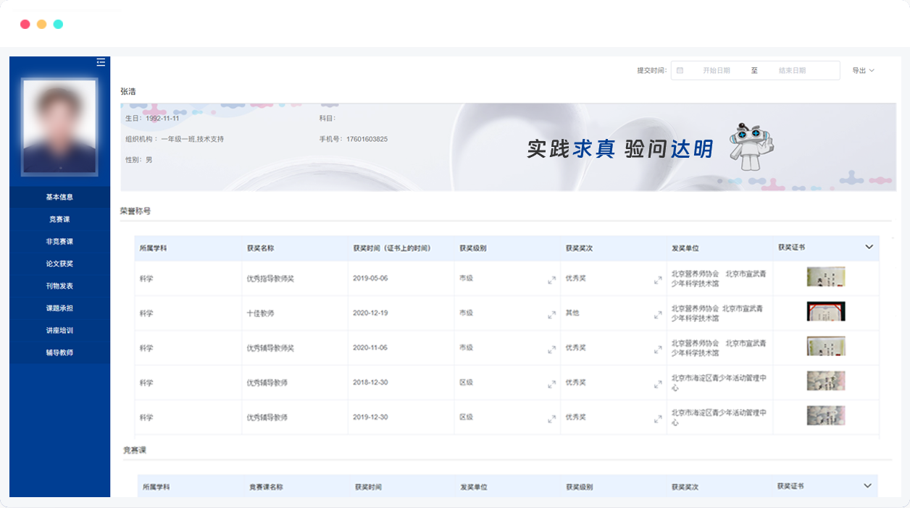
Task: Expand 区级 cell in the 2018-12-30 row
Action: [552, 384]
